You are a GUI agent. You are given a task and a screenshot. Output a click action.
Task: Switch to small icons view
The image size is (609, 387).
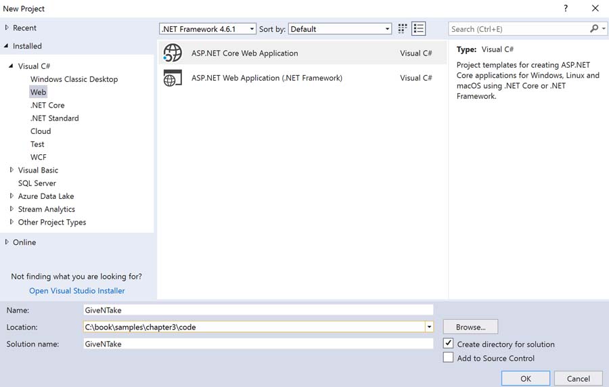point(403,28)
